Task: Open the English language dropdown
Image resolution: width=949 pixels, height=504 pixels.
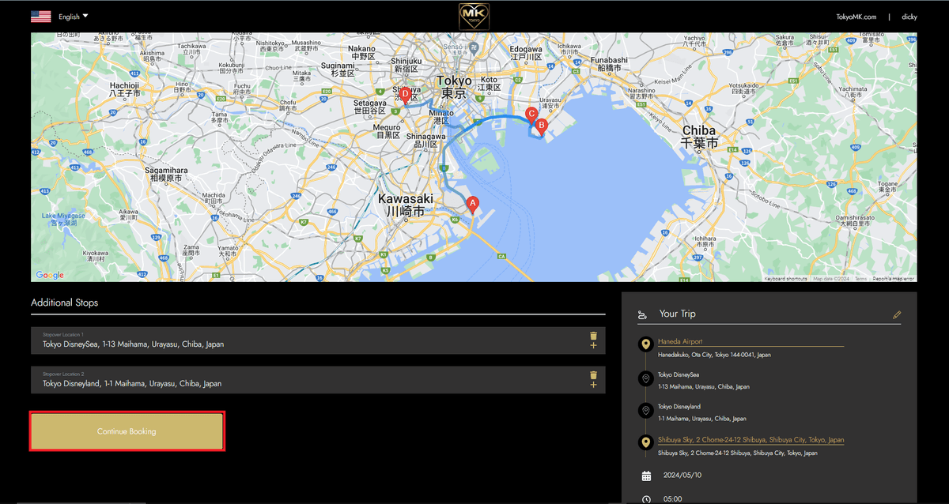Action: 74,16
